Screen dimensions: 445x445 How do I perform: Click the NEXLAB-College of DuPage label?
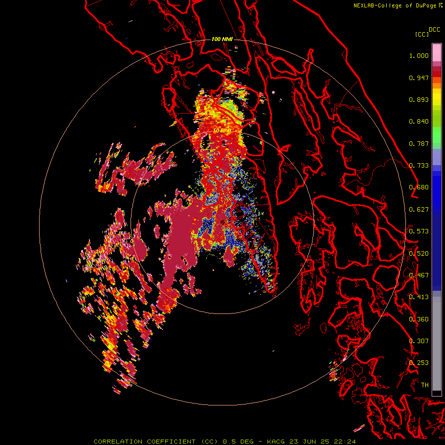pos(398,5)
